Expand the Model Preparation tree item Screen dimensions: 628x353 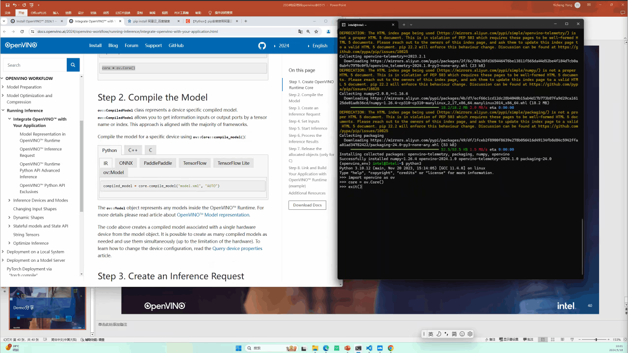click(3, 87)
